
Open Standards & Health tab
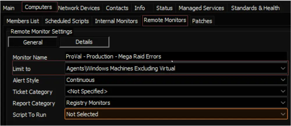click(255, 8)
